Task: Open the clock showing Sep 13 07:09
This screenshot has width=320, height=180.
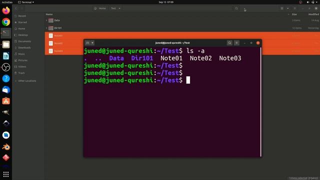Action: point(166,2)
